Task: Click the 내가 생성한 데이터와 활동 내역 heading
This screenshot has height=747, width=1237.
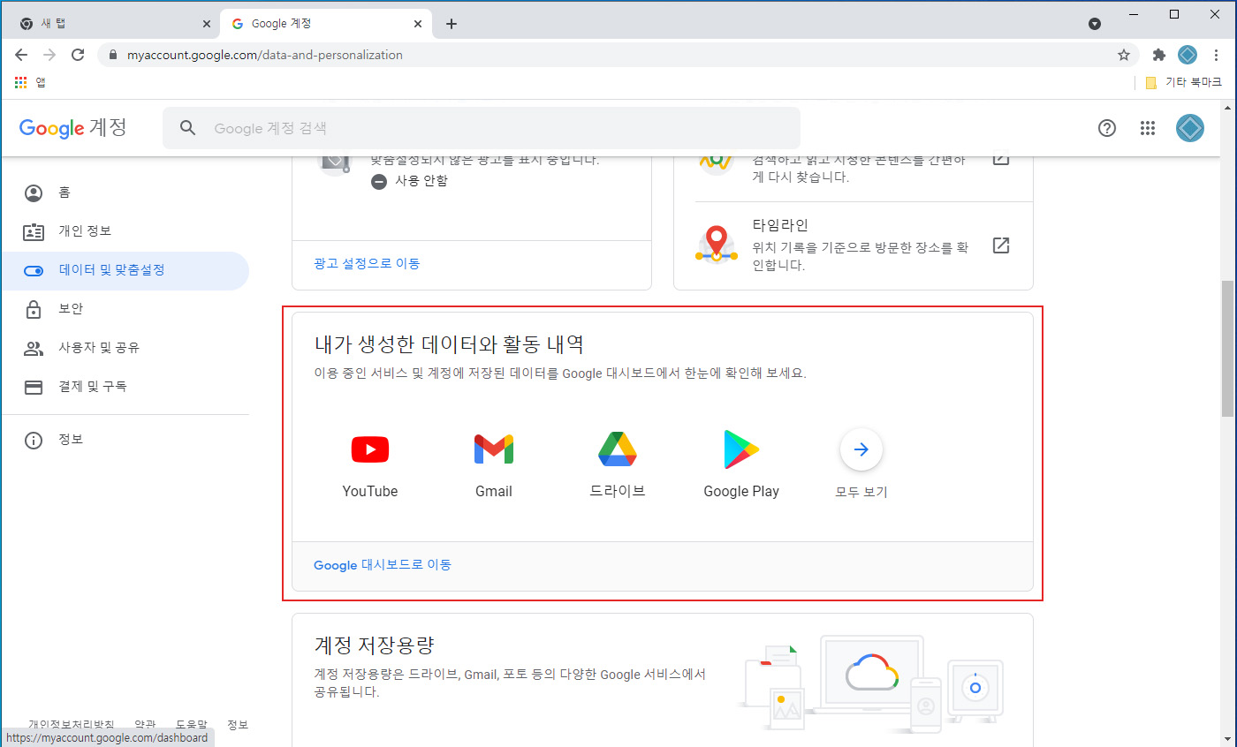Action: (x=449, y=344)
